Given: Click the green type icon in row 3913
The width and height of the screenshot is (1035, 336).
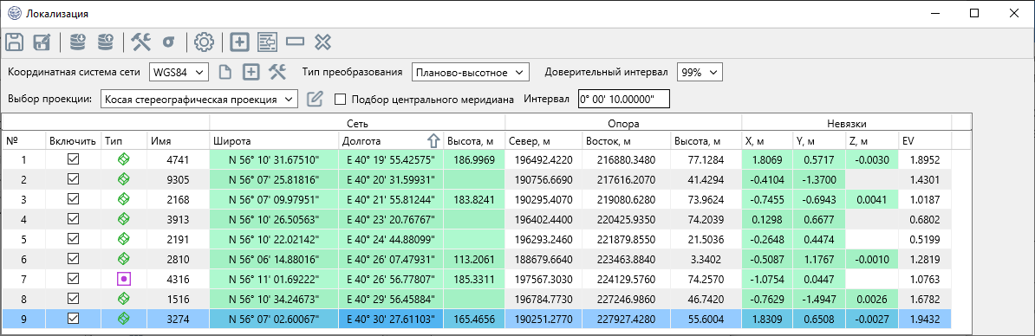Looking at the screenshot, I should [x=123, y=218].
